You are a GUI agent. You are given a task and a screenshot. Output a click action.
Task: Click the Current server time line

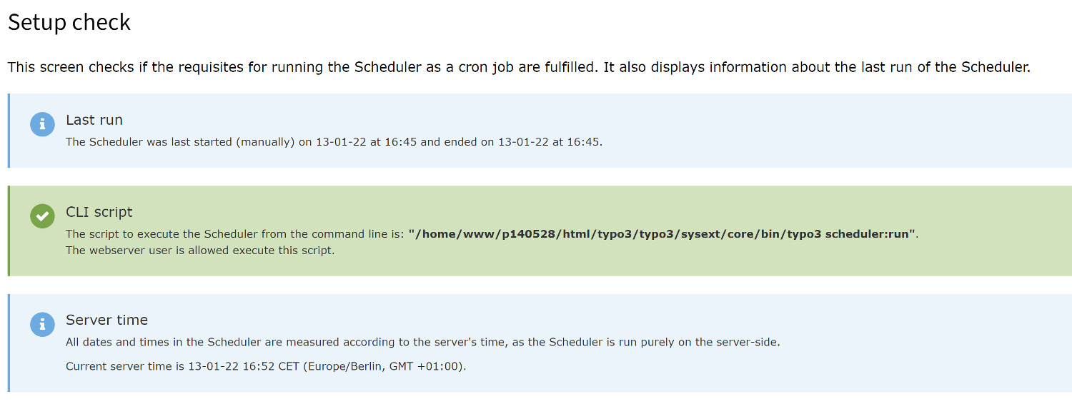click(265, 366)
